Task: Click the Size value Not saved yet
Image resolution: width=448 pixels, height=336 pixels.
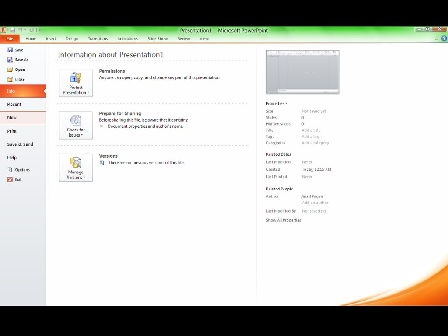Action: (313, 111)
